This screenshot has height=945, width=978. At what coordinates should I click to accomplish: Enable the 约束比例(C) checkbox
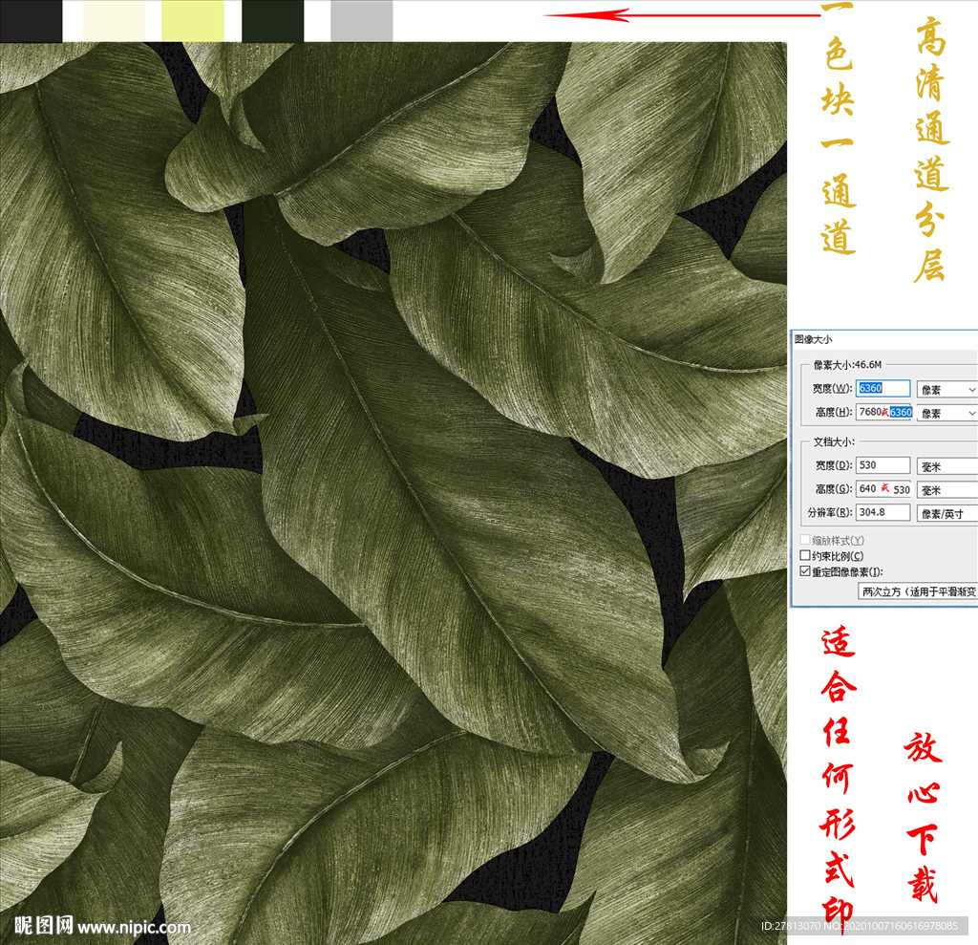[805, 556]
